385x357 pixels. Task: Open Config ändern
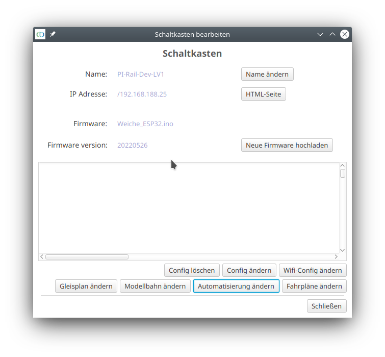tap(249, 270)
